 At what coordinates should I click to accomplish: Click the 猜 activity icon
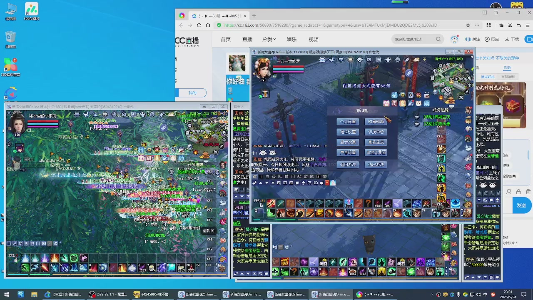click(394, 95)
